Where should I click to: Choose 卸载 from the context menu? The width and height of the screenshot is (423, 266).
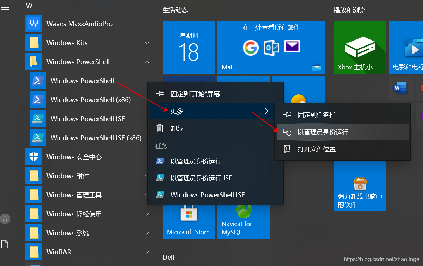pos(215,129)
